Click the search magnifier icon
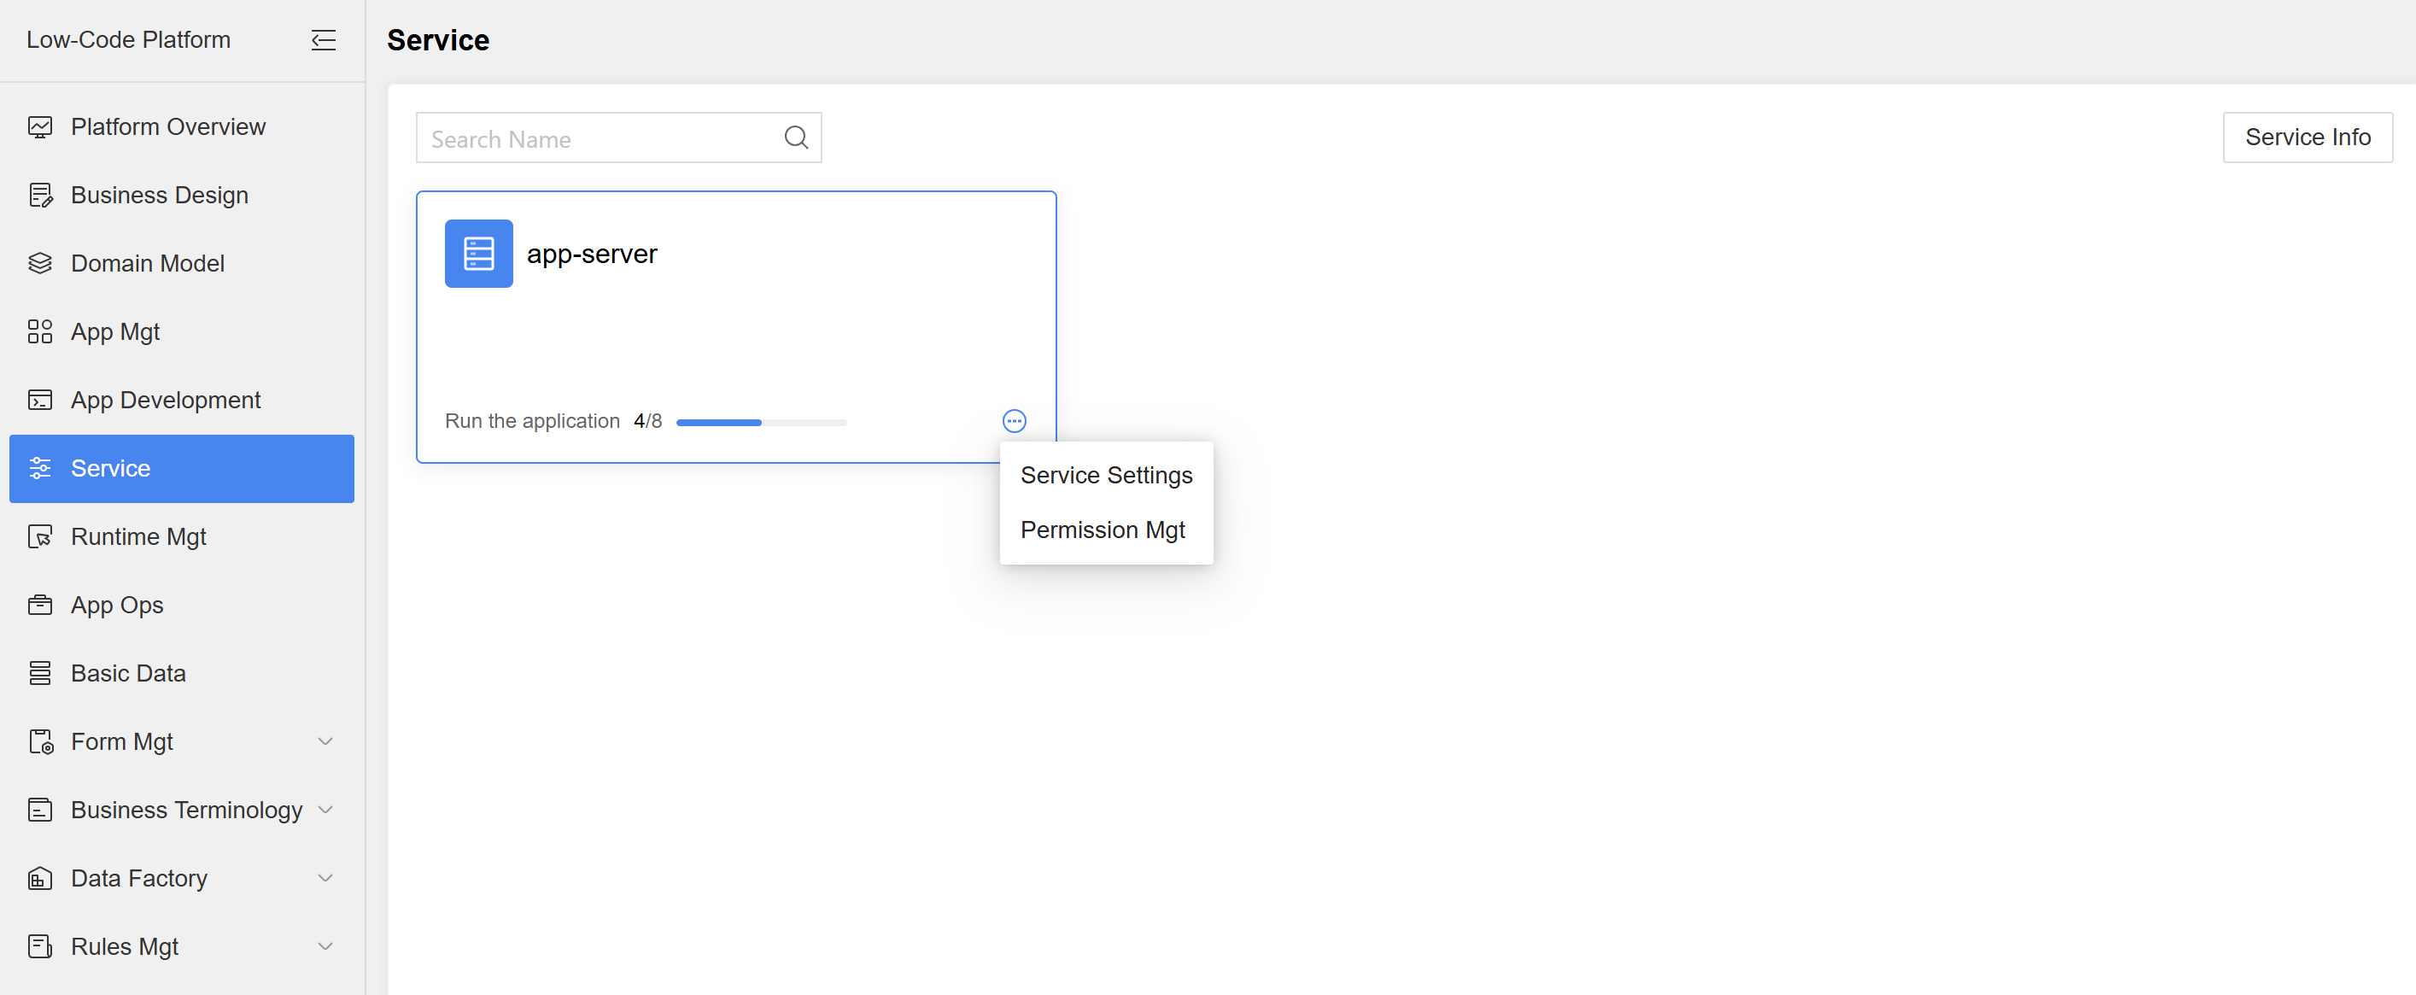Image resolution: width=2416 pixels, height=995 pixels. pos(795,138)
